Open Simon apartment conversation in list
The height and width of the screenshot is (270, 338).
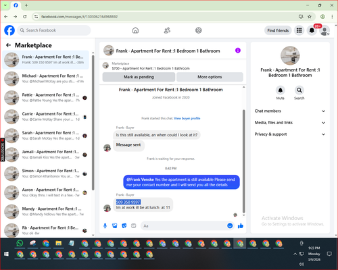46,173
